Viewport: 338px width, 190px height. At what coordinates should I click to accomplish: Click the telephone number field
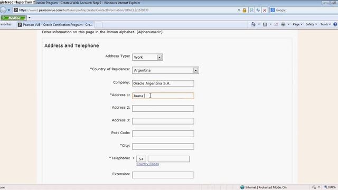coord(168,159)
